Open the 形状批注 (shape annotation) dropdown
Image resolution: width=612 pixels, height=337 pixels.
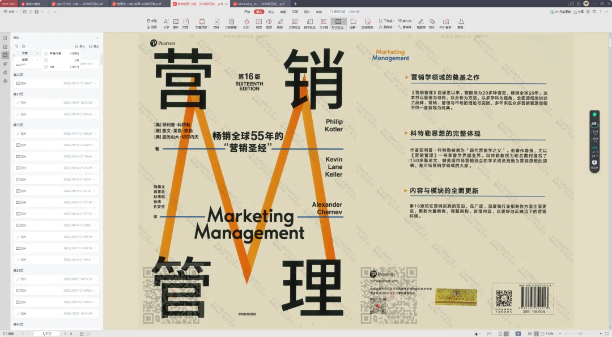pyautogui.click(x=338, y=24)
